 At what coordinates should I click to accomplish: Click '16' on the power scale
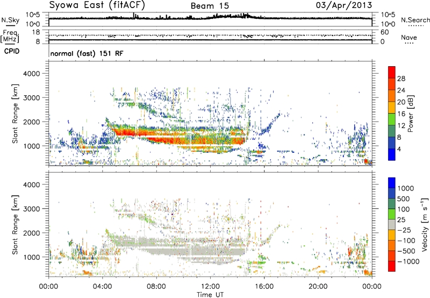[401, 114]
